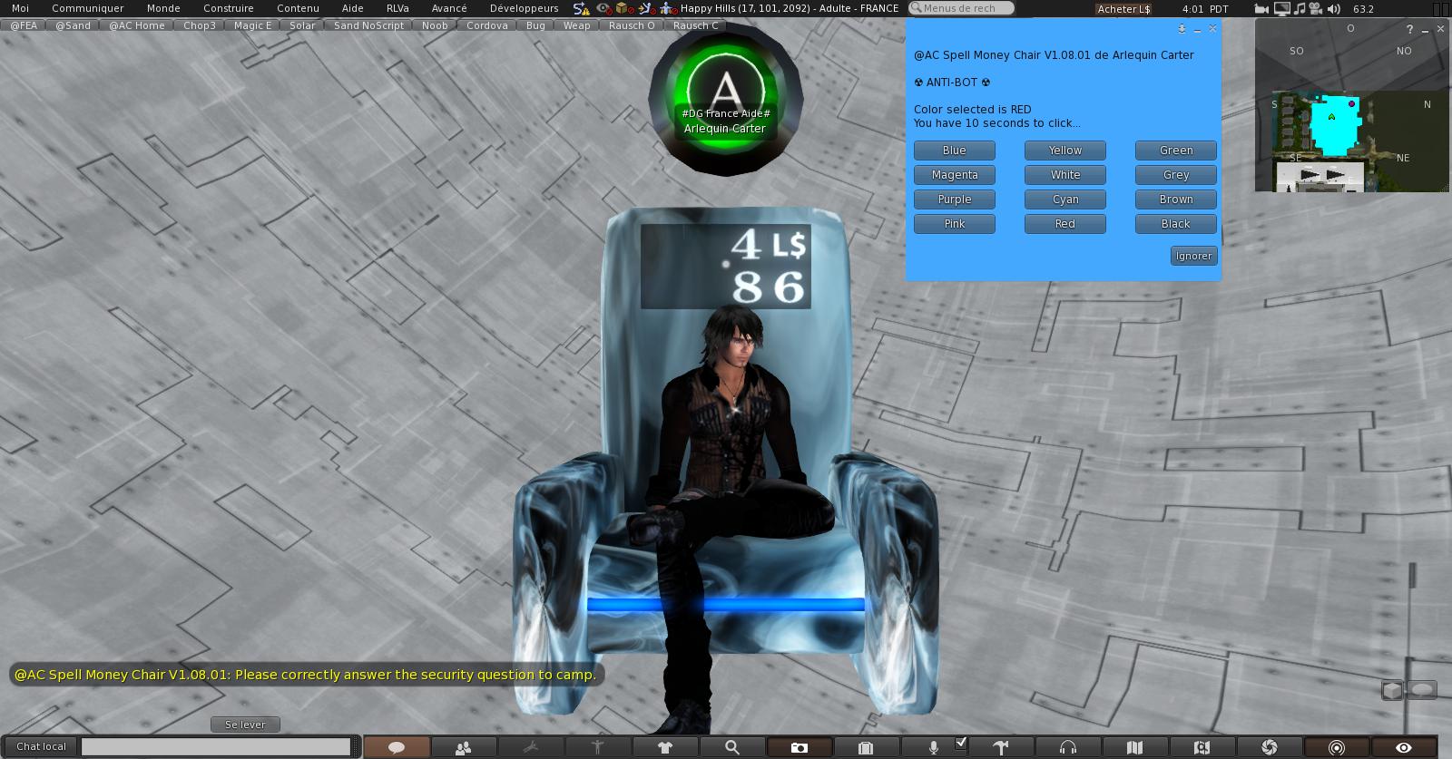This screenshot has height=759, width=1452.
Task: Take a snapshot with the camera icon
Action: point(799,747)
